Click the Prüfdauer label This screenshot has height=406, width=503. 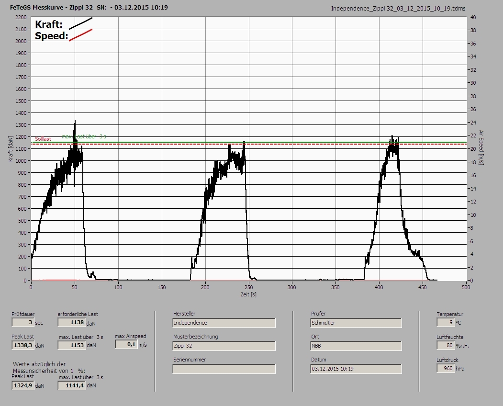(x=23, y=314)
